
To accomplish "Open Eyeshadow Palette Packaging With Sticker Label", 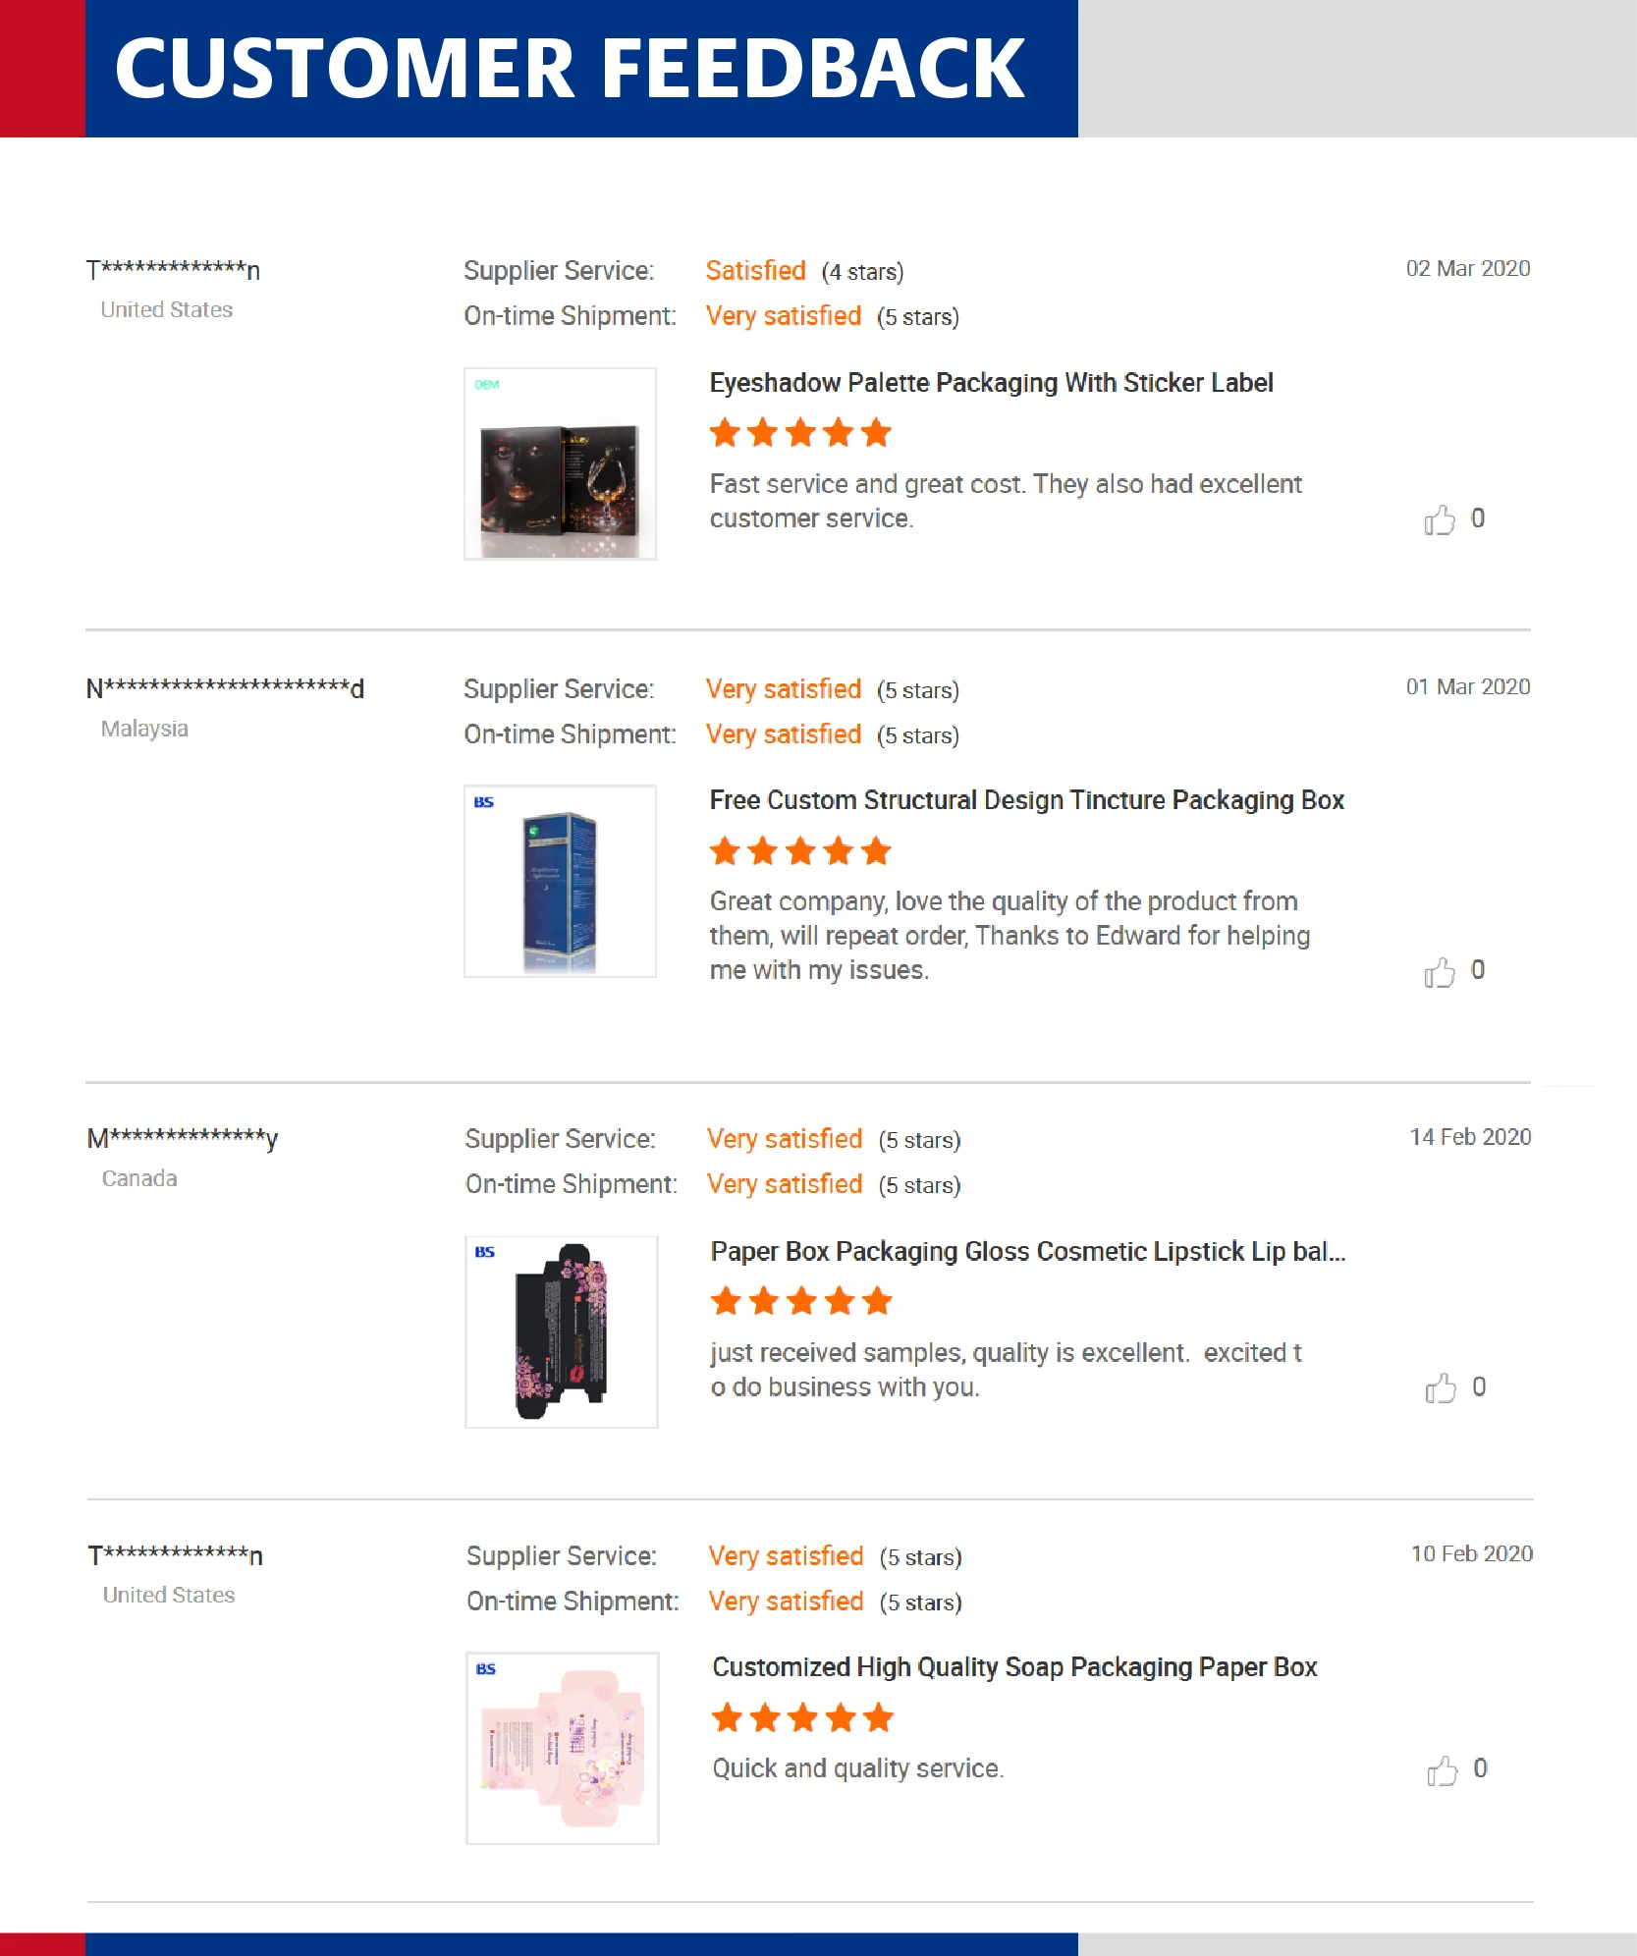I will [x=991, y=383].
